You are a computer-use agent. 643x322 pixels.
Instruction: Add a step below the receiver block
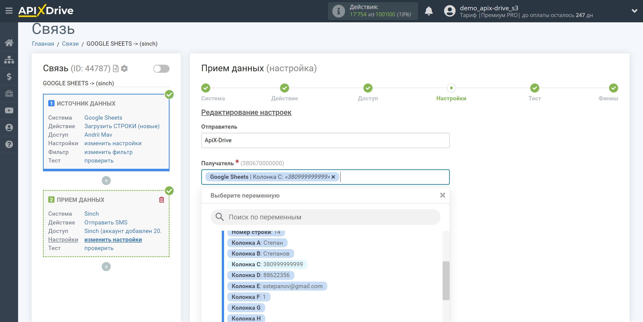coord(106,267)
